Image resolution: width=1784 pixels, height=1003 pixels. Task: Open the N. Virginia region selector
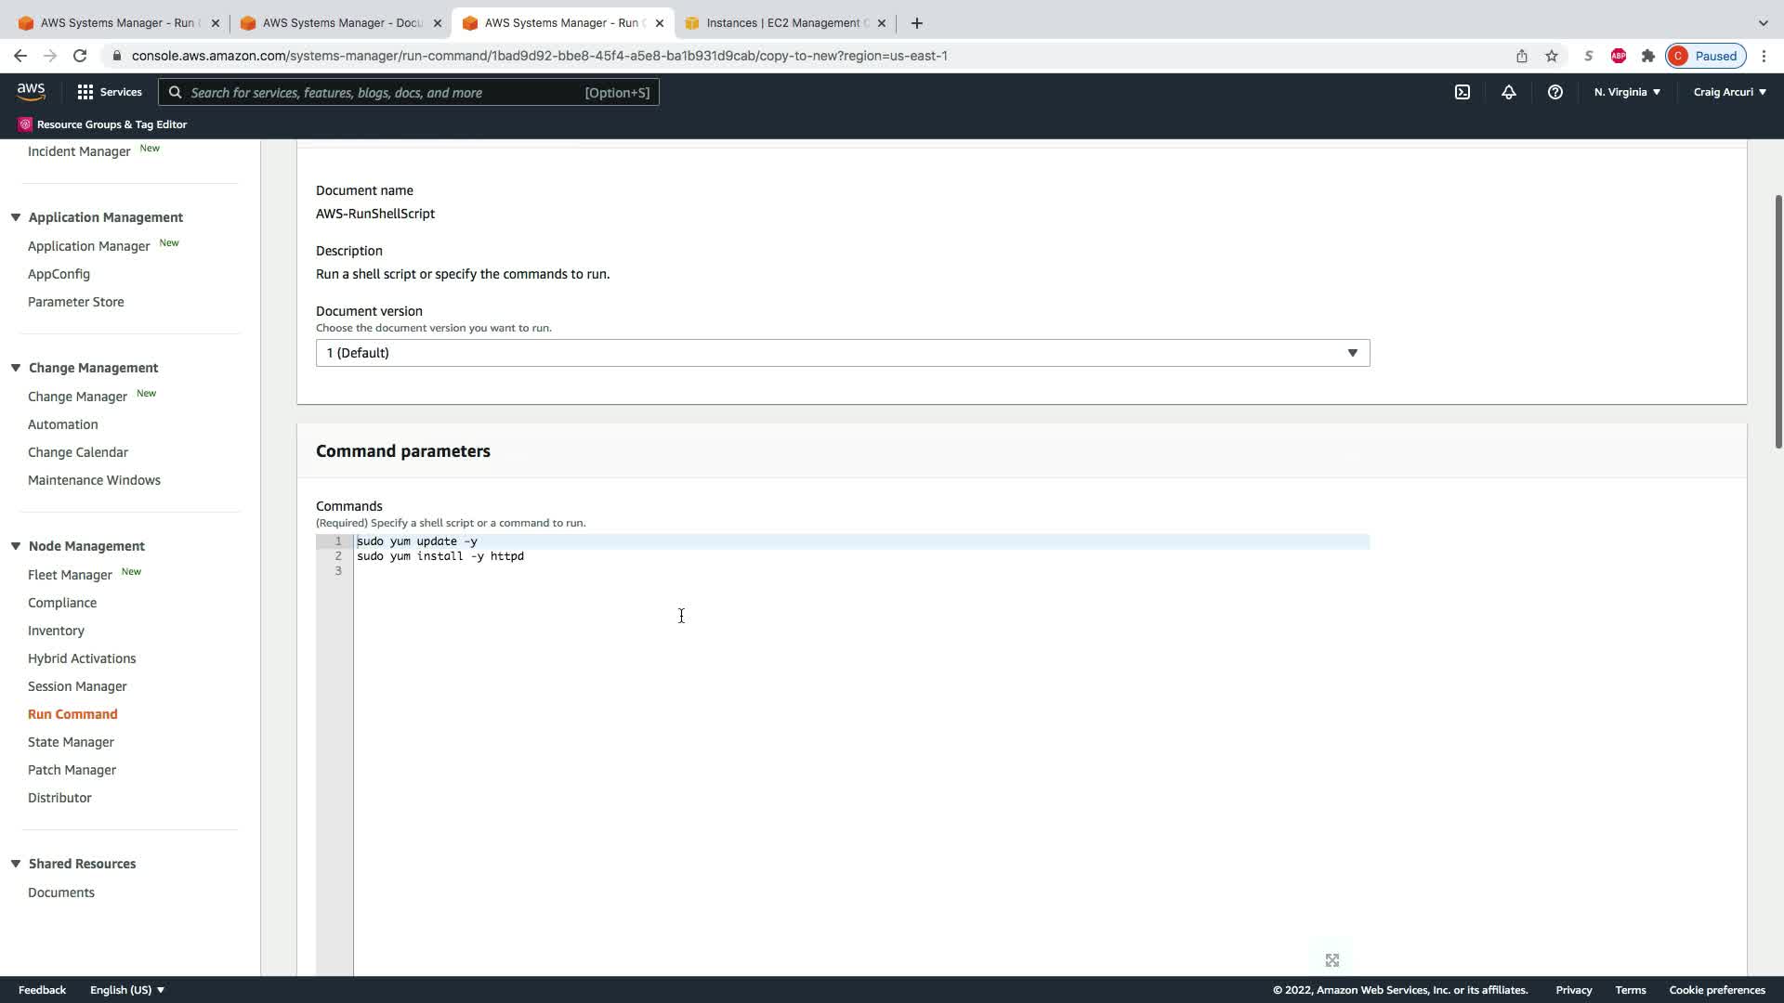[x=1626, y=92]
